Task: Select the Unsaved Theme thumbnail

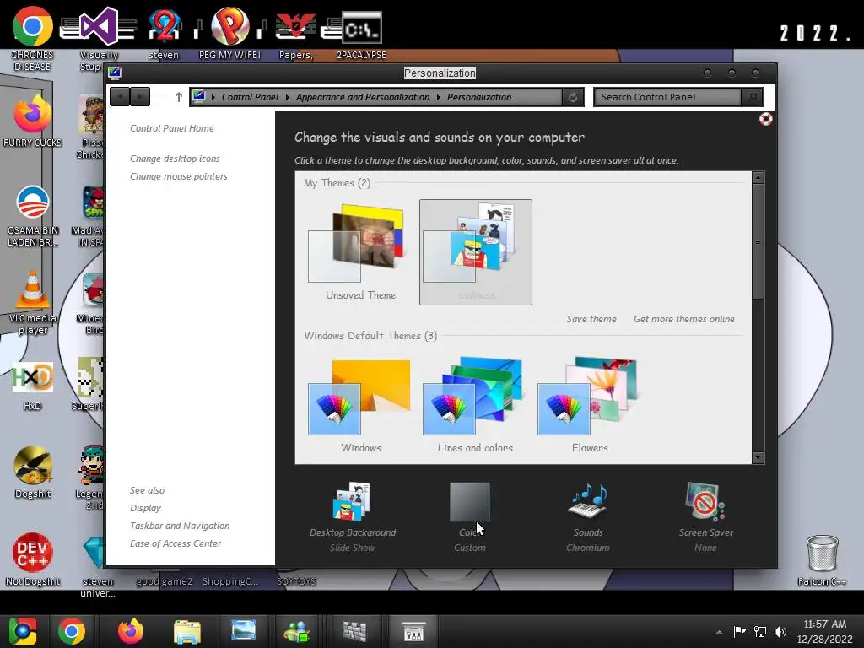Action: tap(360, 251)
